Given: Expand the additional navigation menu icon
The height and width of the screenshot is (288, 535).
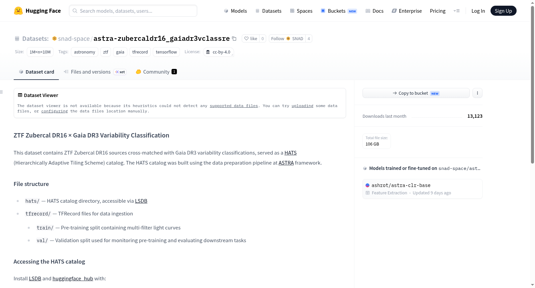Looking at the screenshot, I should [x=456, y=11].
